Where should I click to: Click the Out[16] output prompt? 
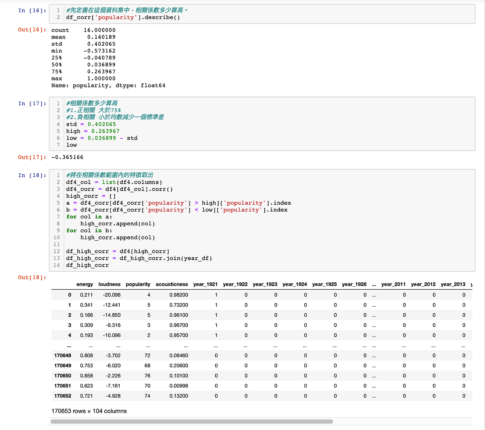pos(32,30)
